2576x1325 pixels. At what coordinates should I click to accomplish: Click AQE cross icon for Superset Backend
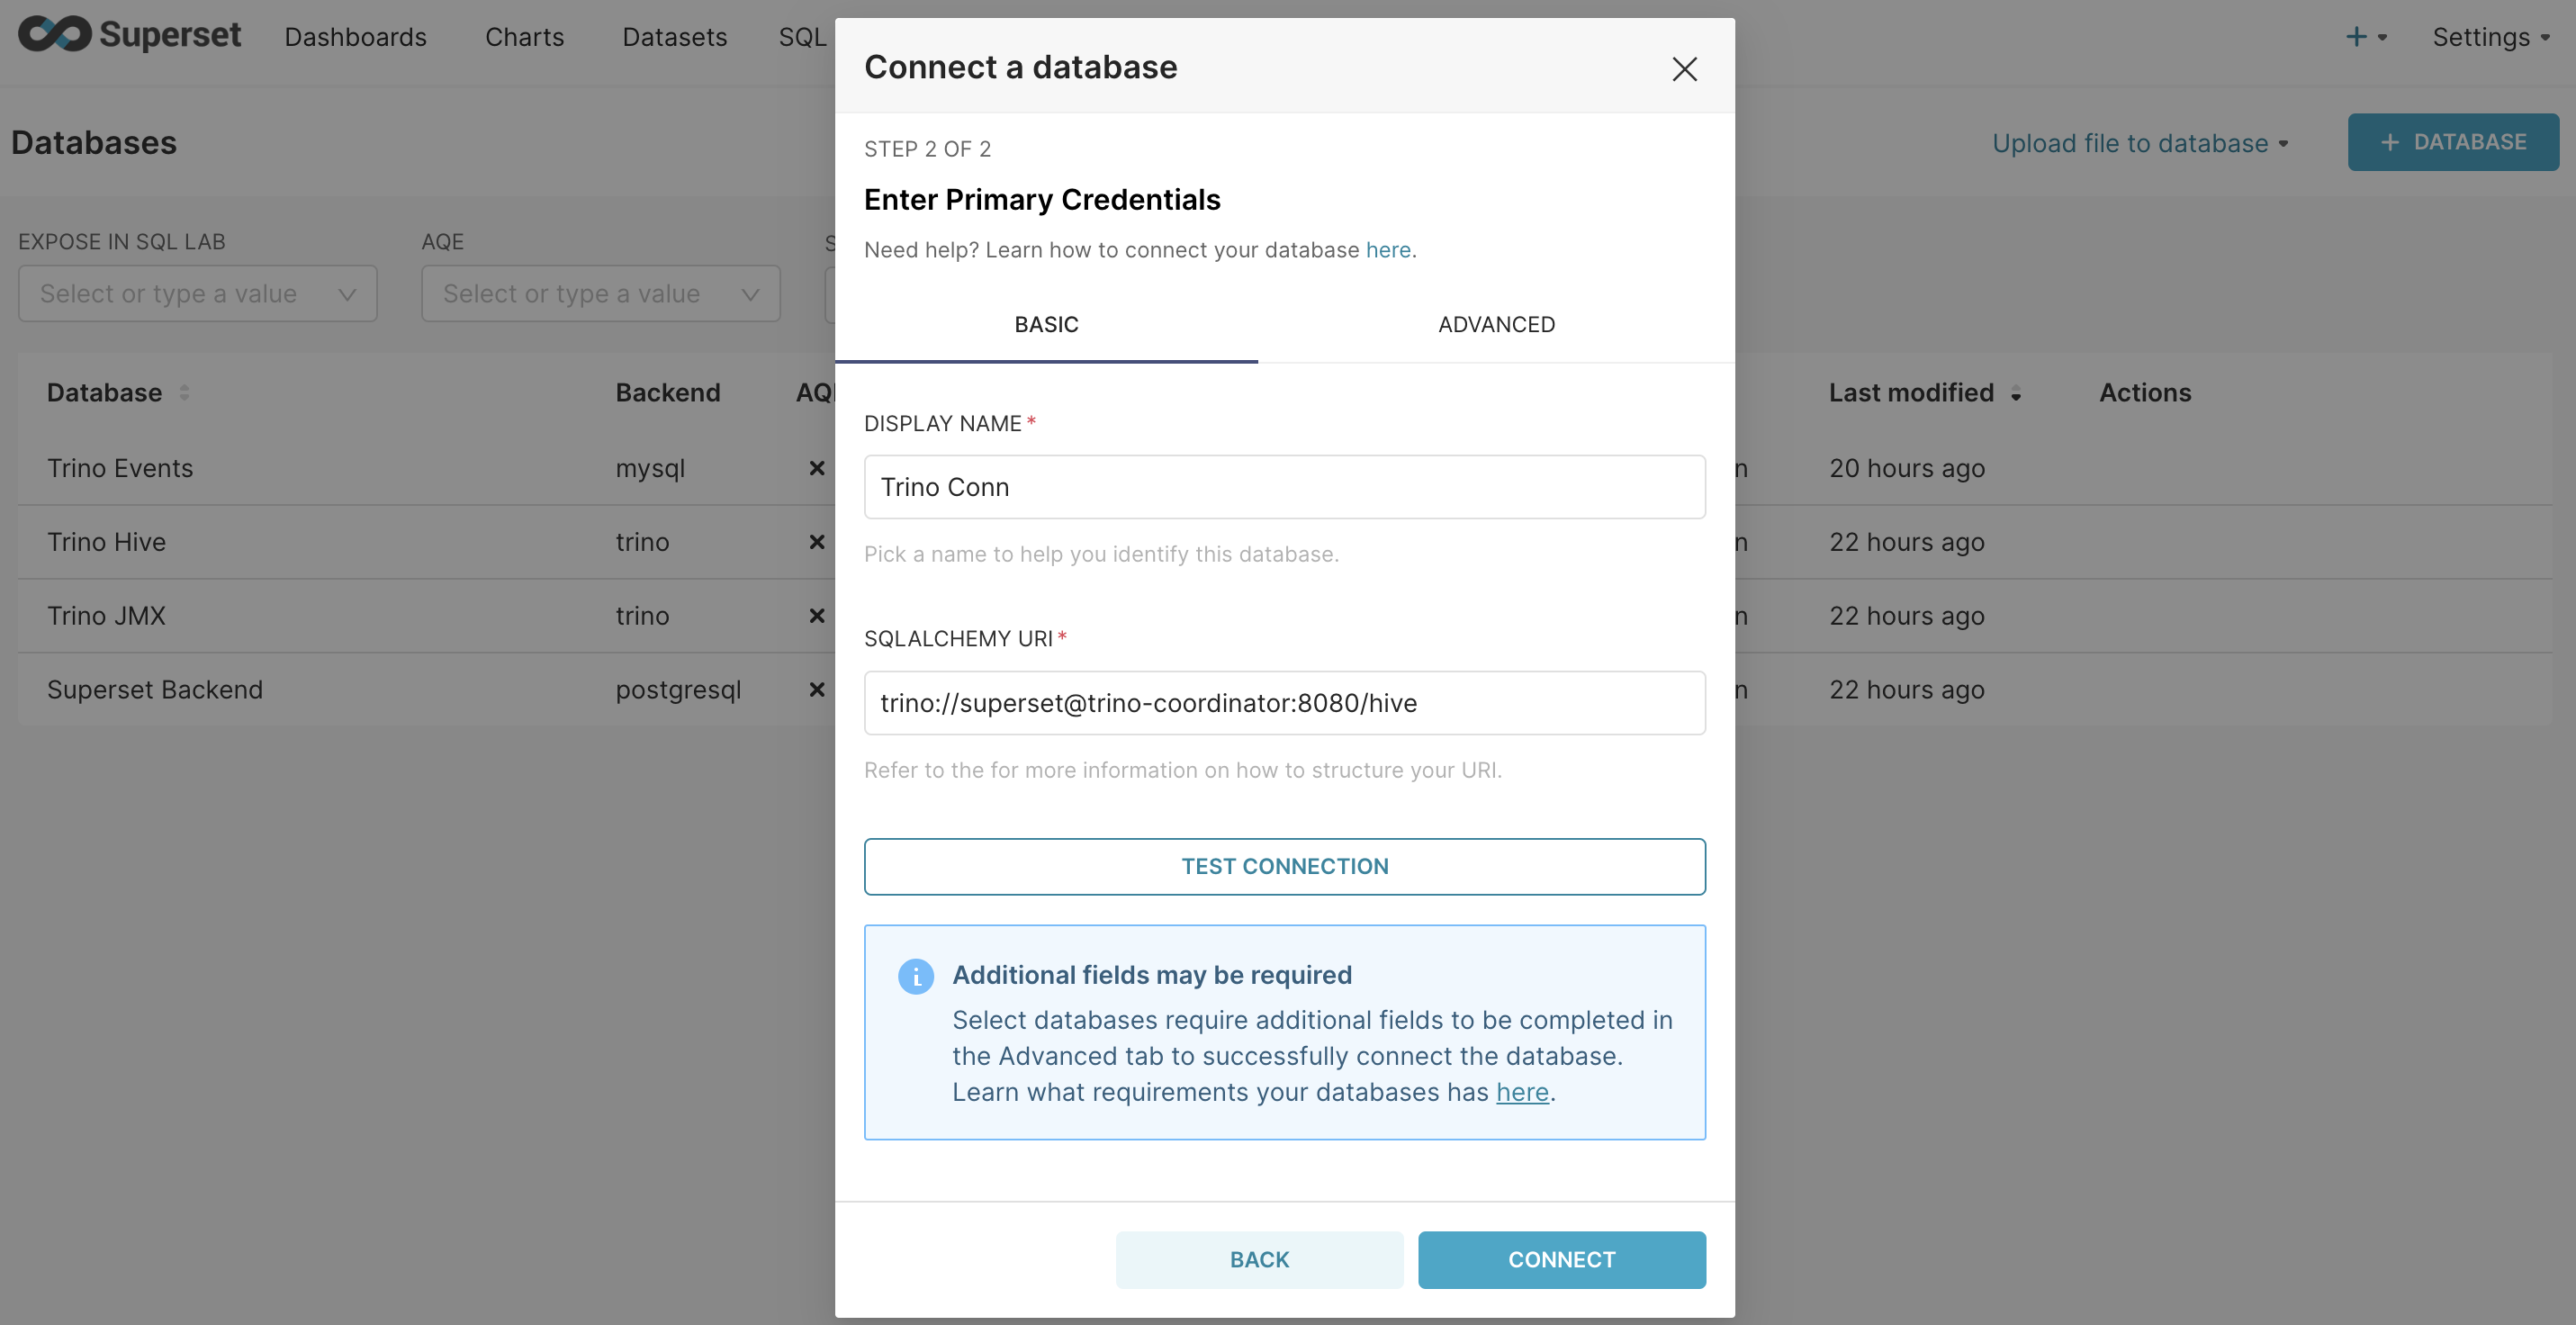click(x=817, y=690)
